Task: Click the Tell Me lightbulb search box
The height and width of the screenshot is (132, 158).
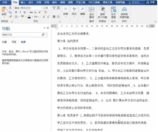Action: [135, 3]
